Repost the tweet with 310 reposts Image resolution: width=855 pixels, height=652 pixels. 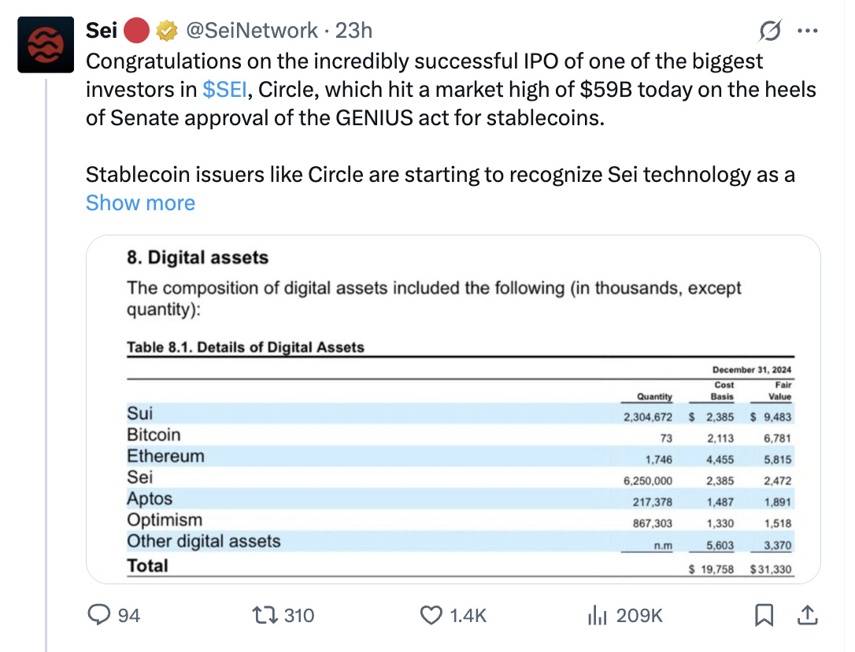tap(261, 615)
